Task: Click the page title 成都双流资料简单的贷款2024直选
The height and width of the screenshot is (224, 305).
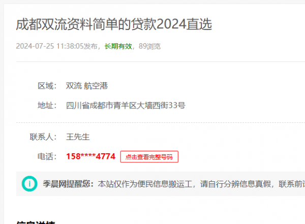Action: click(114, 24)
